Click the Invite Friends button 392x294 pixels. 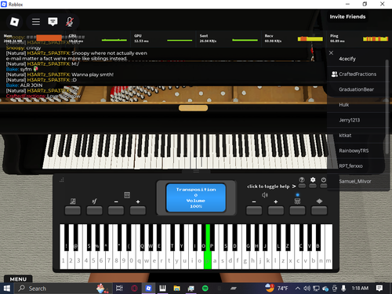click(347, 16)
